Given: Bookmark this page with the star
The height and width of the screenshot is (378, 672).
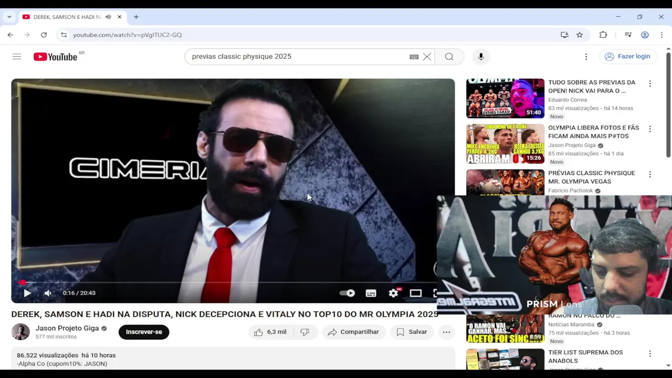Looking at the screenshot, I should pyautogui.click(x=580, y=35).
